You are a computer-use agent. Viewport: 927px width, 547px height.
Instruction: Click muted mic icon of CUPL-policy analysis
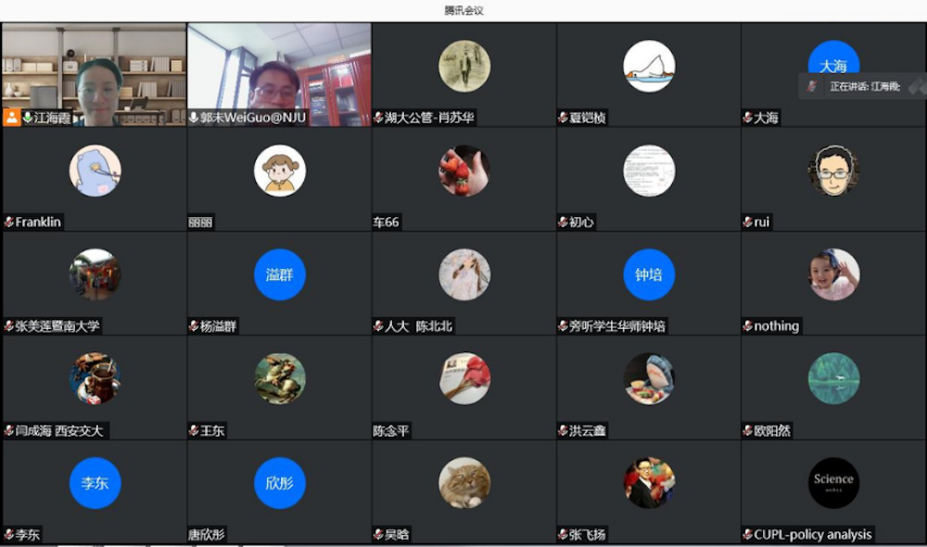748,535
